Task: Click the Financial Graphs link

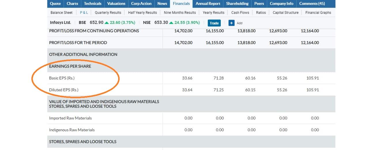Action: pyautogui.click(x=318, y=13)
